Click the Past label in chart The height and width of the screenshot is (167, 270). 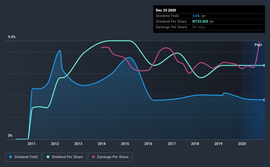(x=258, y=45)
